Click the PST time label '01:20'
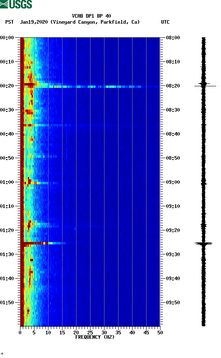Image resolution: width=221 pixels, height=358 pixels. 7,230
